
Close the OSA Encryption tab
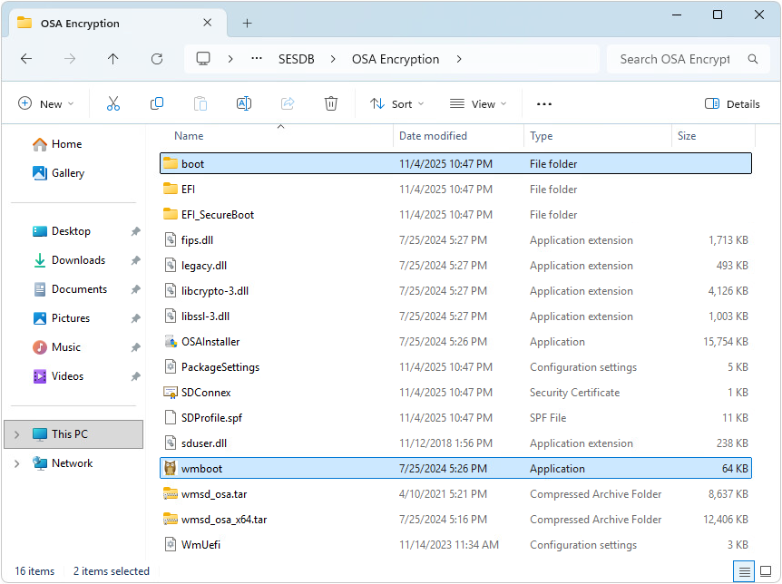[x=208, y=23]
